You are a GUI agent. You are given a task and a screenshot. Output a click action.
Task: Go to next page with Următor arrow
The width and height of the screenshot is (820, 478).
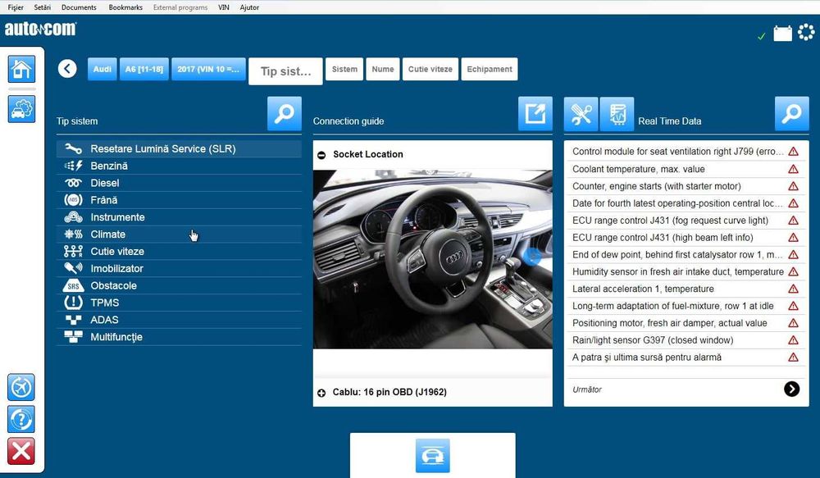click(x=792, y=389)
